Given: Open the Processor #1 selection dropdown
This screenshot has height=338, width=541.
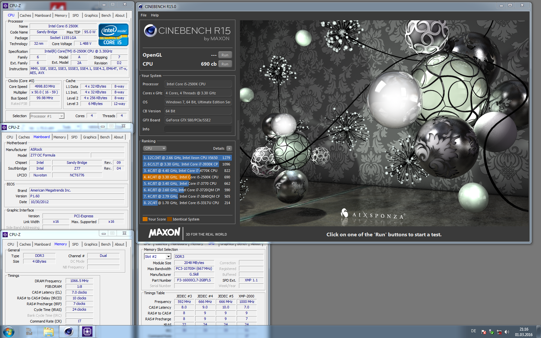Looking at the screenshot, I should 47,116.
